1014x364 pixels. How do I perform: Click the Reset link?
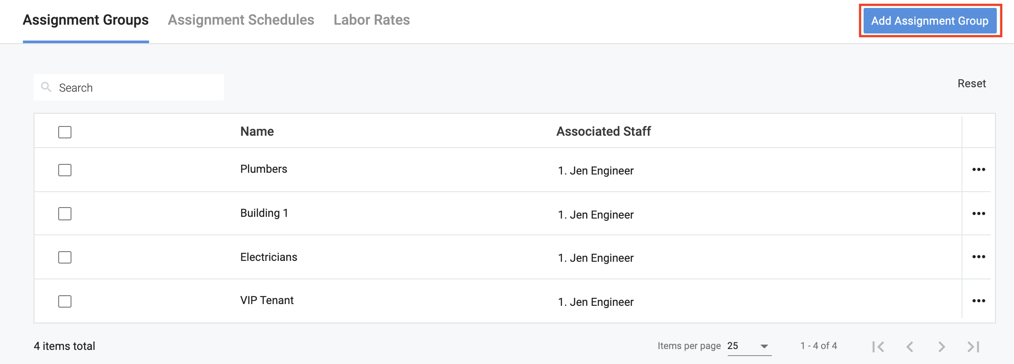click(x=971, y=84)
